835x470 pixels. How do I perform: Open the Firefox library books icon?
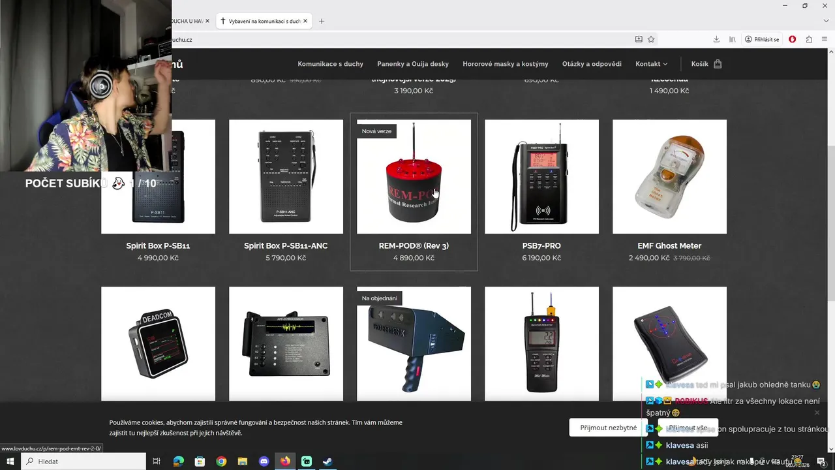733,39
